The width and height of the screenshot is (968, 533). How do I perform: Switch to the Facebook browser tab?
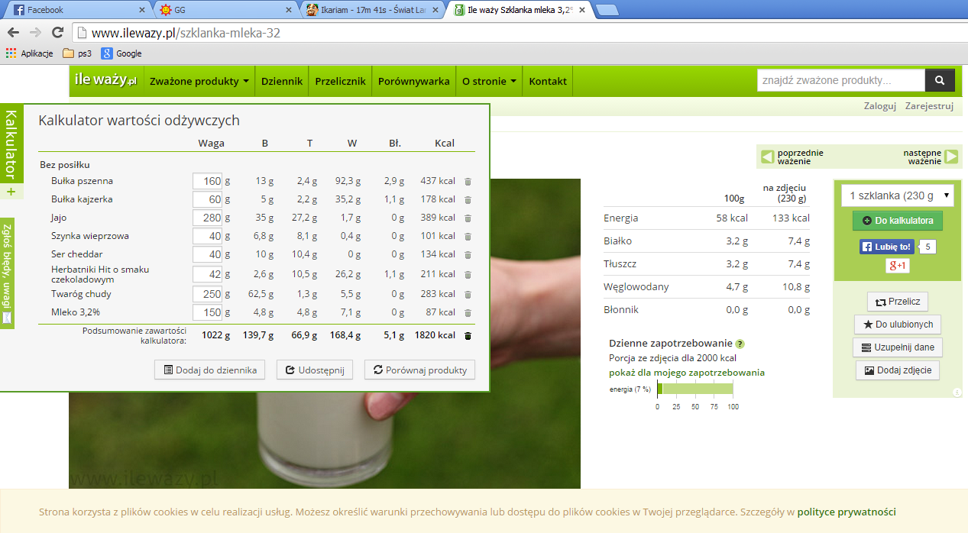click(73, 10)
